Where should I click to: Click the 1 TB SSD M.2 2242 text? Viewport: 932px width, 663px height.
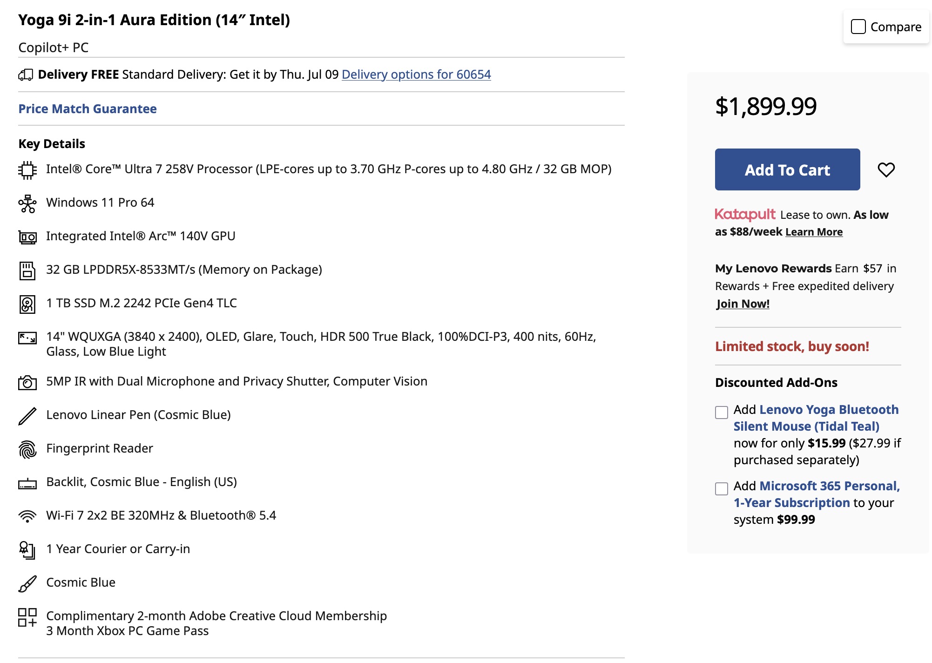tap(142, 303)
